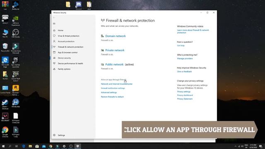Open Family options in the sidebar
265x149 pixels.
64,69
